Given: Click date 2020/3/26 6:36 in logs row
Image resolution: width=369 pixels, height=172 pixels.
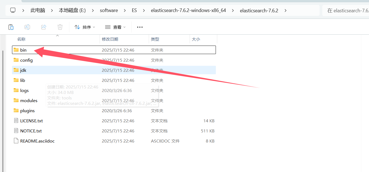Looking at the screenshot, I should (117, 90).
